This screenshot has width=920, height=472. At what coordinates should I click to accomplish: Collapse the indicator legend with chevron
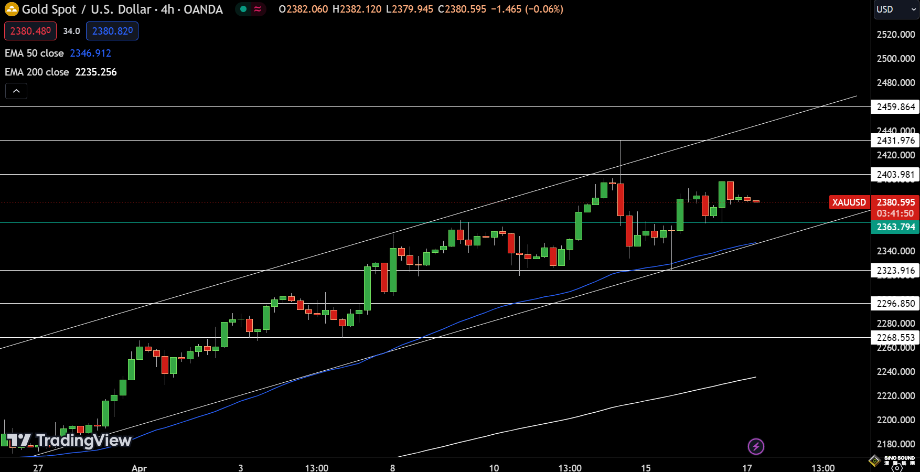[16, 91]
